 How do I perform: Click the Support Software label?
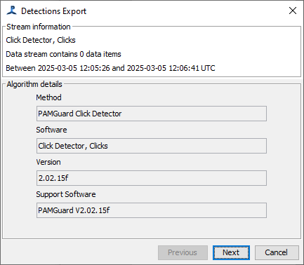click(x=66, y=194)
